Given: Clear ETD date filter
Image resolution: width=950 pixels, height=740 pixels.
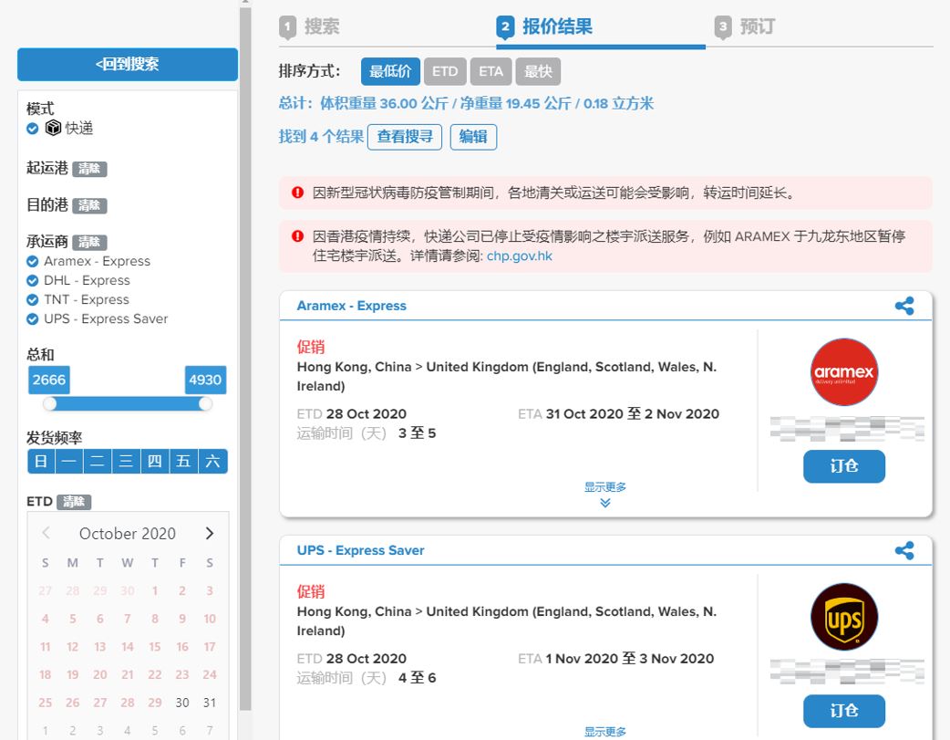Looking at the screenshot, I should click(x=74, y=502).
